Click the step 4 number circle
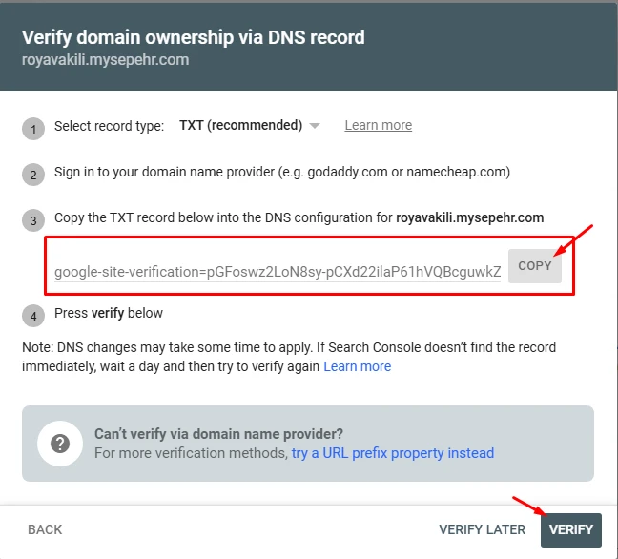 [33, 316]
